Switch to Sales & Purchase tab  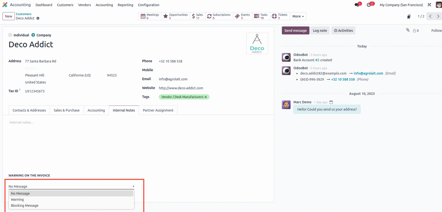click(67, 110)
